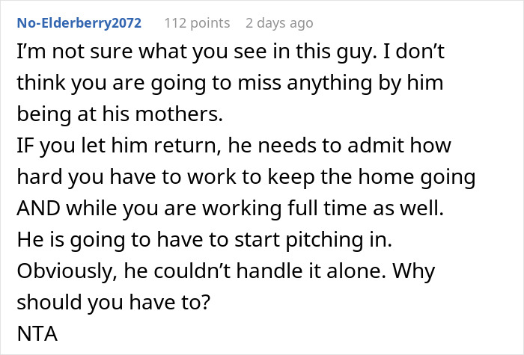Click the line starting "hard you have to work"
Screen dimensions: 524x355
coord(246,177)
